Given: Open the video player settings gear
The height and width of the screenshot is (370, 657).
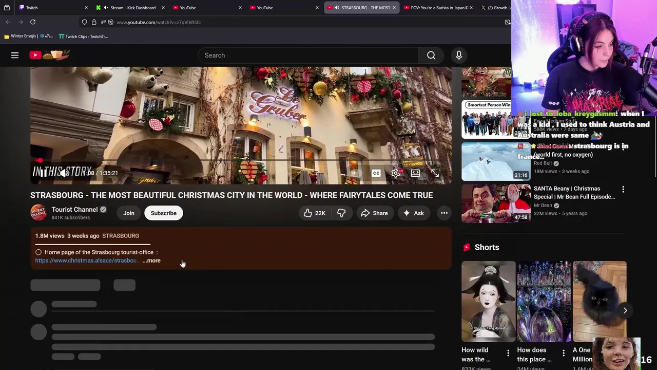Looking at the screenshot, I should point(396,173).
